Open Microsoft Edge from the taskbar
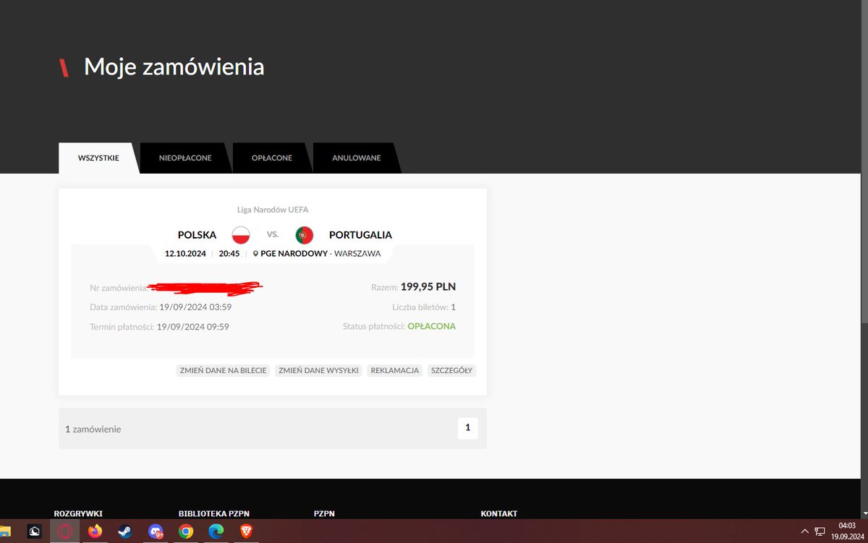Image resolution: width=868 pixels, height=543 pixels. (x=216, y=531)
